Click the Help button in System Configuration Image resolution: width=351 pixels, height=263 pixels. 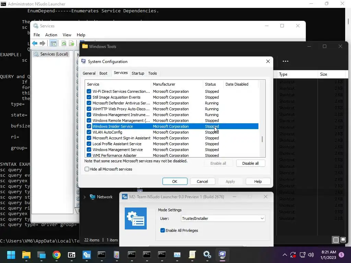(x=258, y=181)
